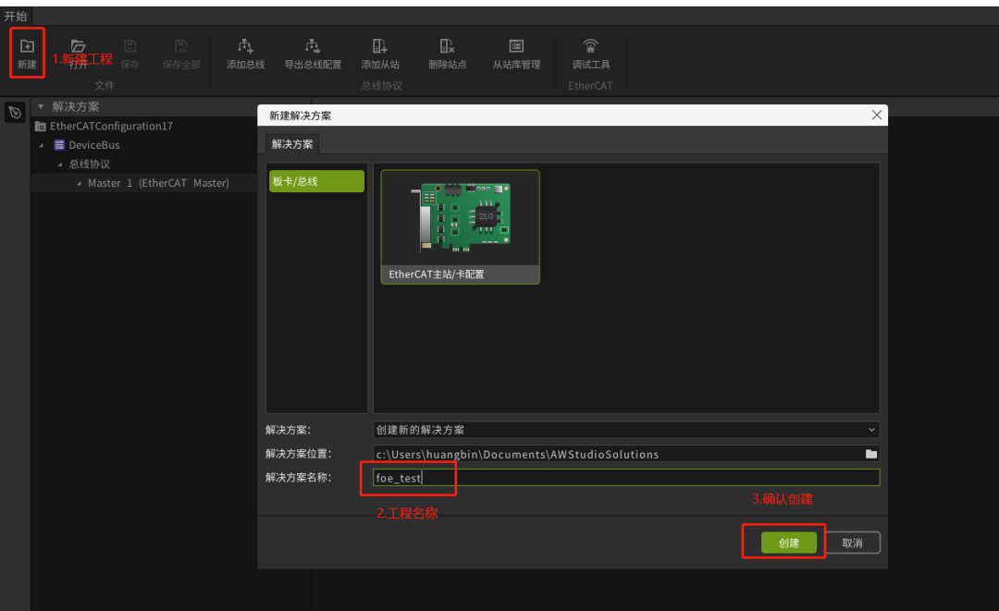Select the 解决方案 tab in dialog
Viewport: 999px width, 611px height.
[x=291, y=144]
